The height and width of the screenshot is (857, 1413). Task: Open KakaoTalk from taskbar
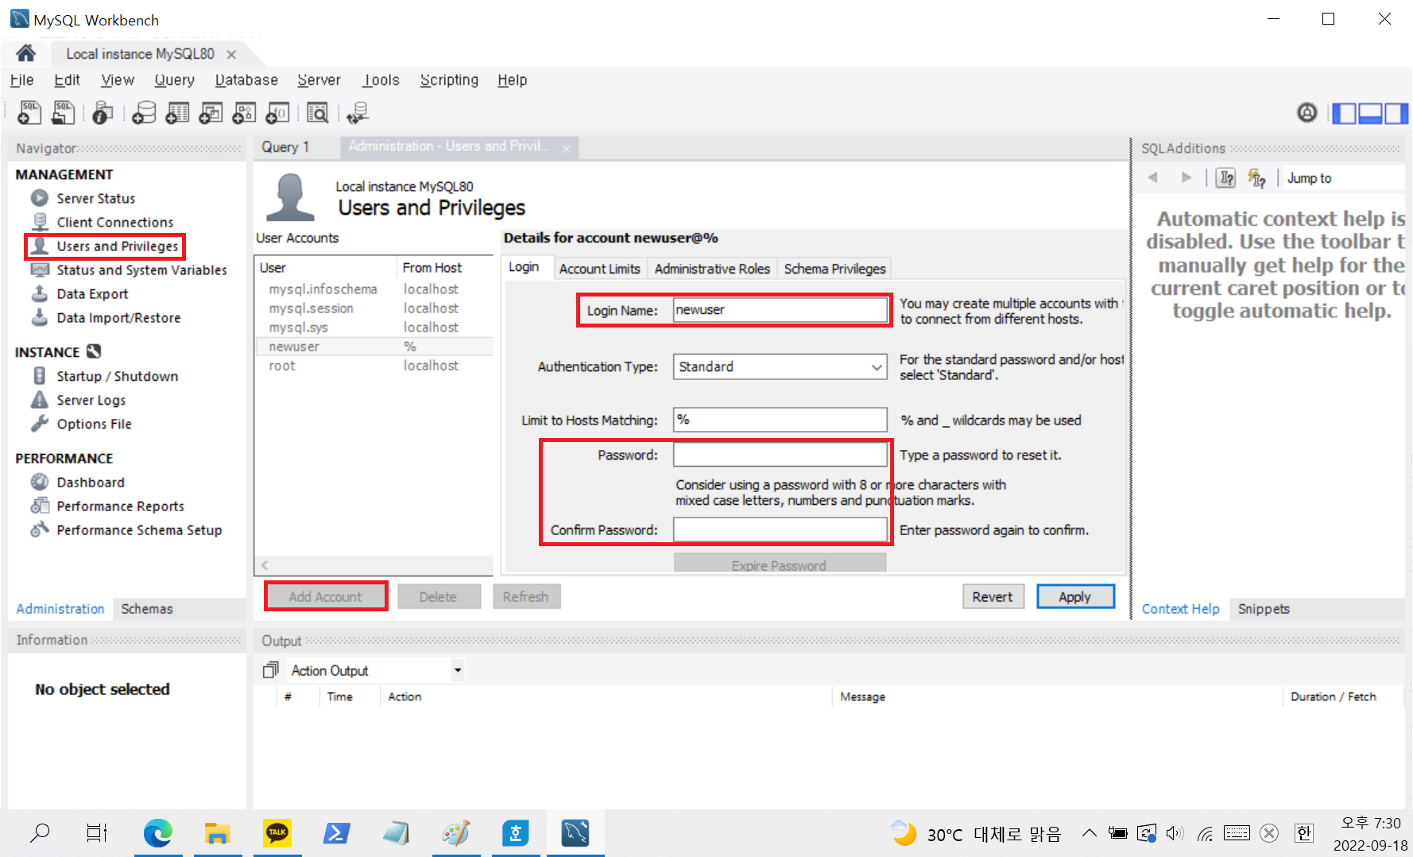pyautogui.click(x=277, y=833)
